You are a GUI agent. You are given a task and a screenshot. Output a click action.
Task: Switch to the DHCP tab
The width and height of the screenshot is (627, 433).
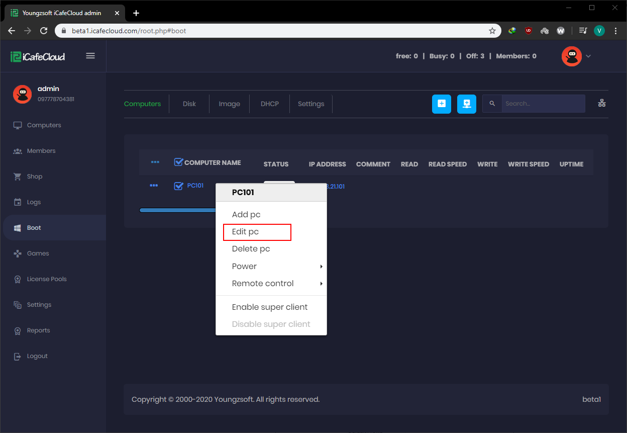click(x=270, y=104)
